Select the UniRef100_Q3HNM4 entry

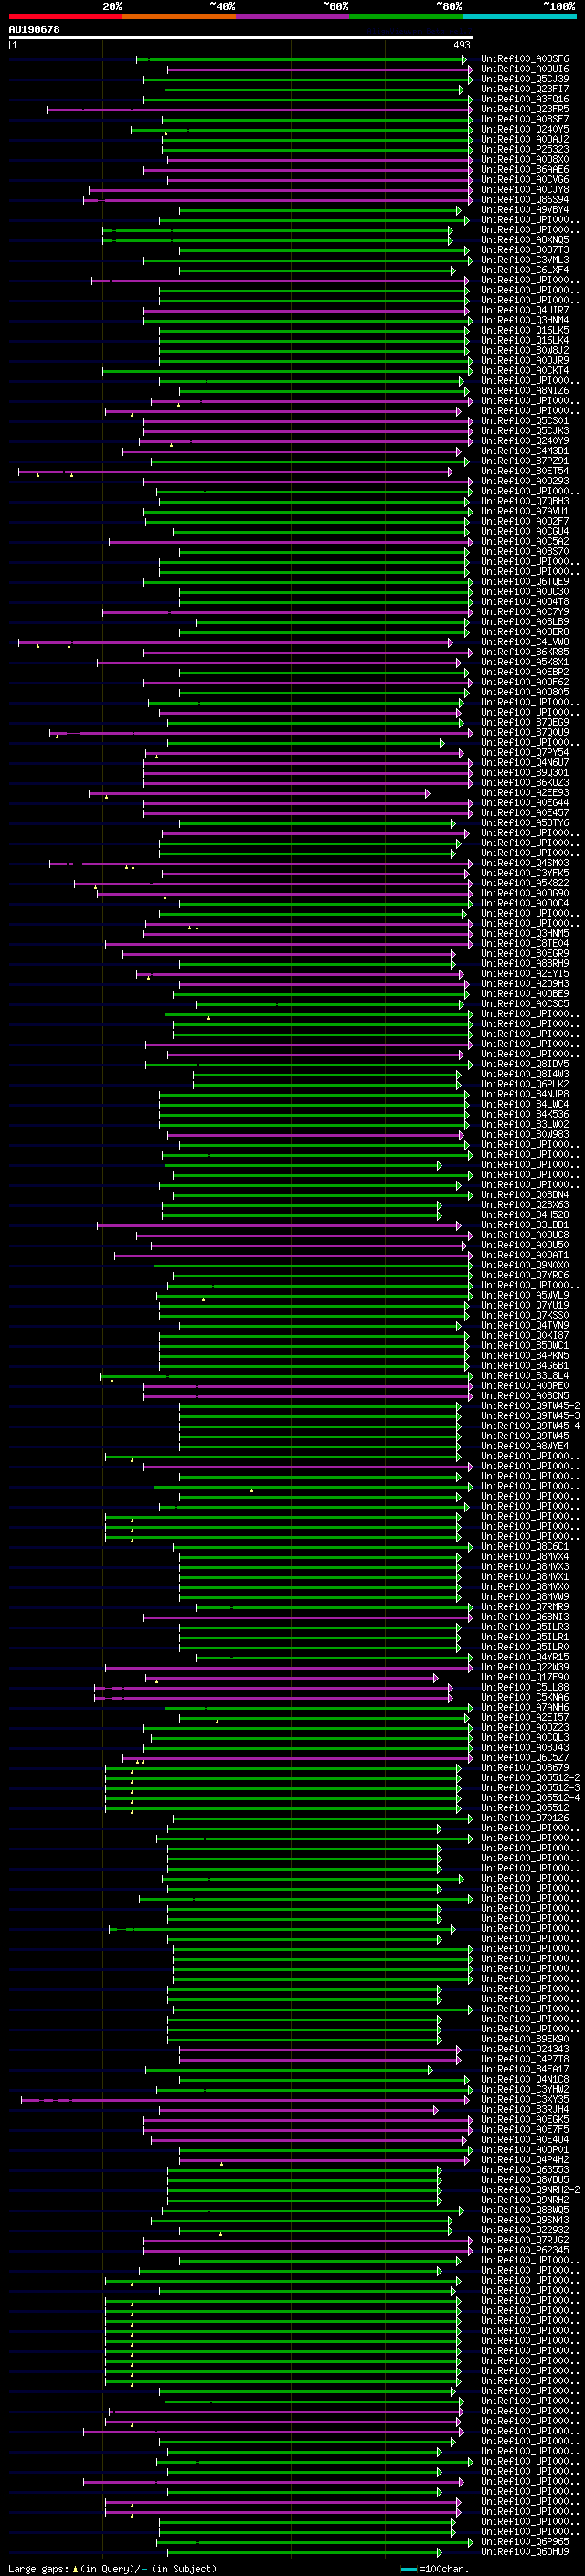(525, 320)
